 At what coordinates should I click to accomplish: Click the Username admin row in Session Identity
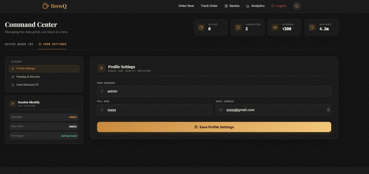pos(44,117)
